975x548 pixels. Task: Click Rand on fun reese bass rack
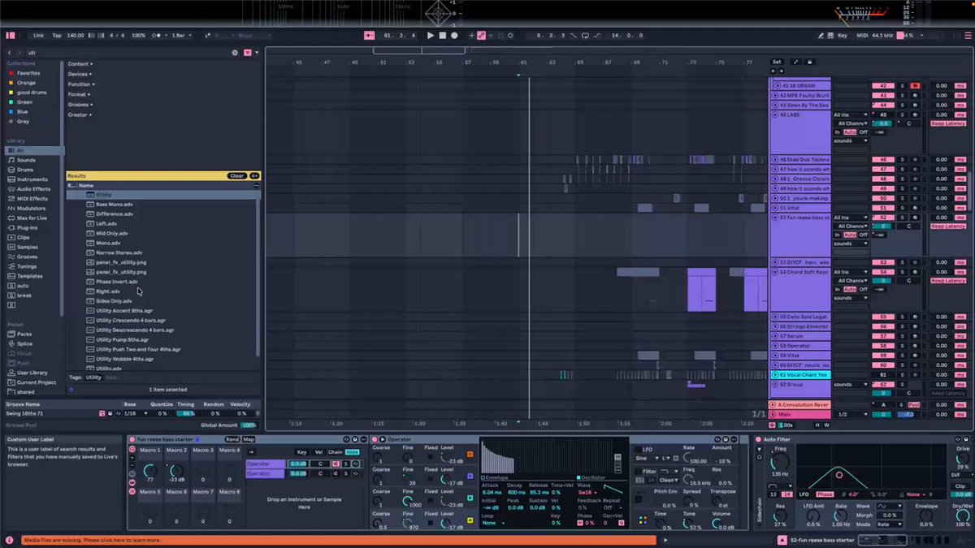232,439
